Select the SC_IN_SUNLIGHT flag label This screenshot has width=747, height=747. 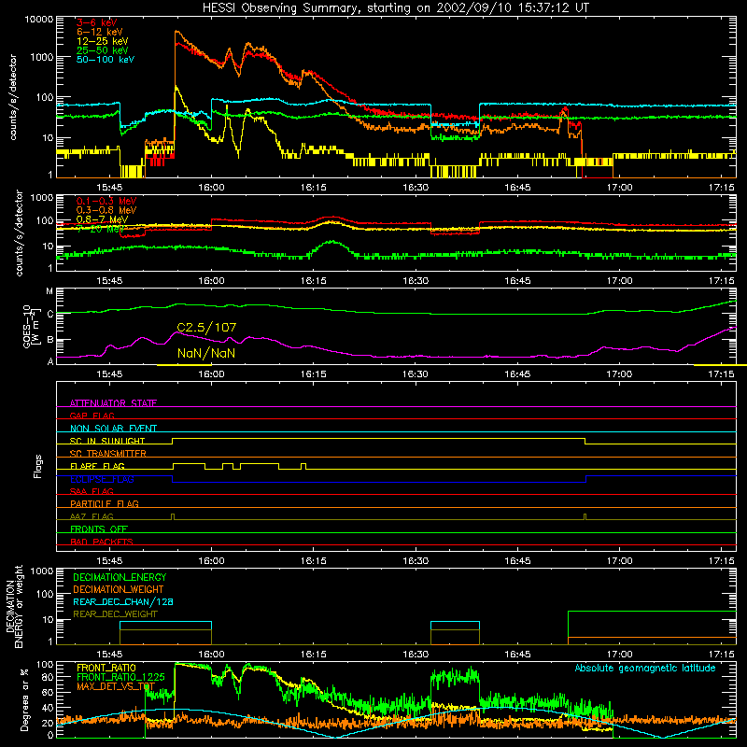[x=107, y=441]
